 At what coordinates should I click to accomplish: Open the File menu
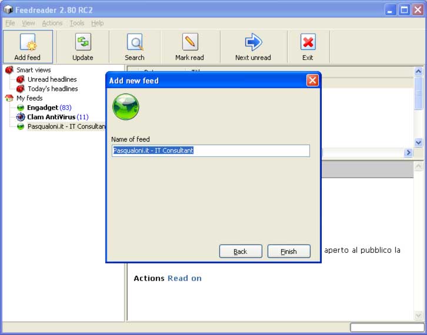point(10,23)
